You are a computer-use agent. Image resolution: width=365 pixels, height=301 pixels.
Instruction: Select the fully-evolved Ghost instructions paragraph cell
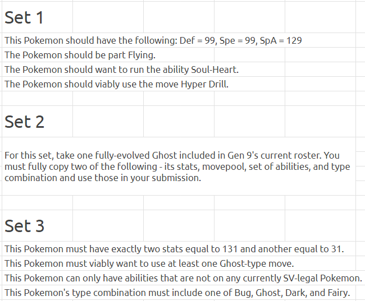[x=179, y=166]
